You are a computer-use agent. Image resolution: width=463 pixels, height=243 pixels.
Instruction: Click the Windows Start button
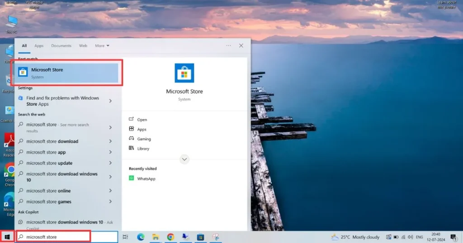pyautogui.click(x=7, y=237)
